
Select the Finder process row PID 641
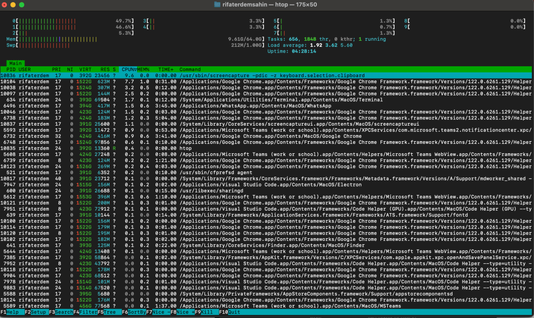[x=266, y=246]
